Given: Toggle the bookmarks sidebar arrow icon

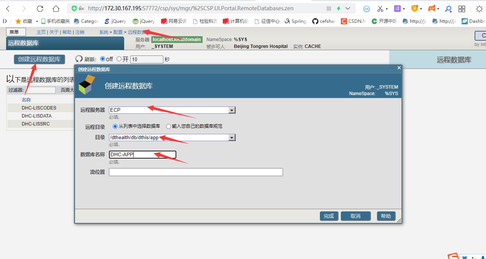Looking at the screenshot, I should [5, 21].
